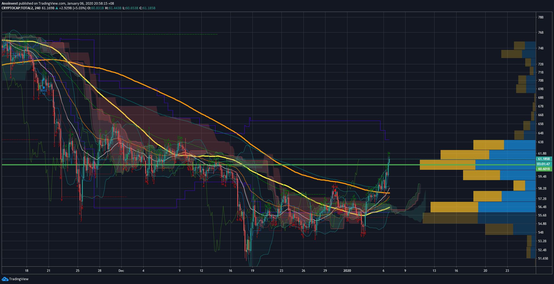Click the 25 date on time axis
The image size is (554, 284).
coord(78,271)
